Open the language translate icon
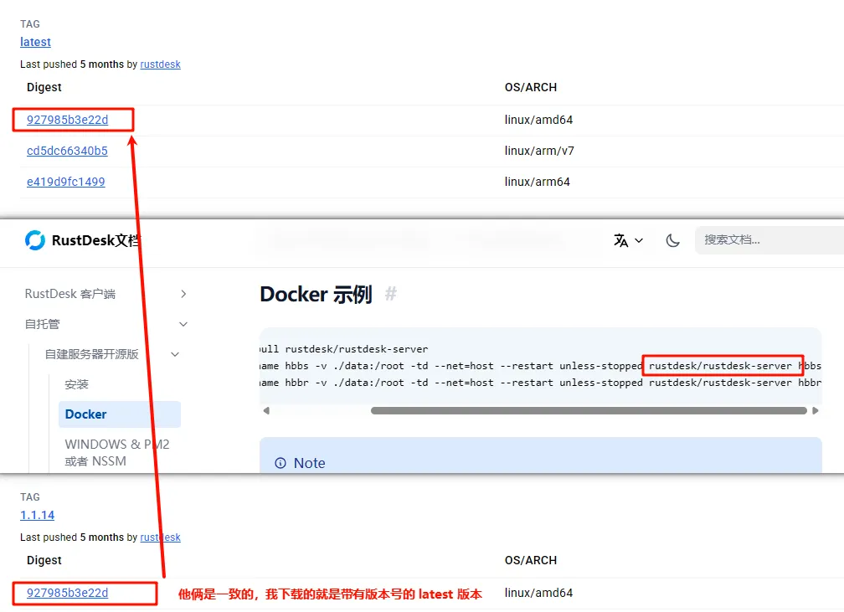The height and width of the screenshot is (612, 844). (620, 240)
